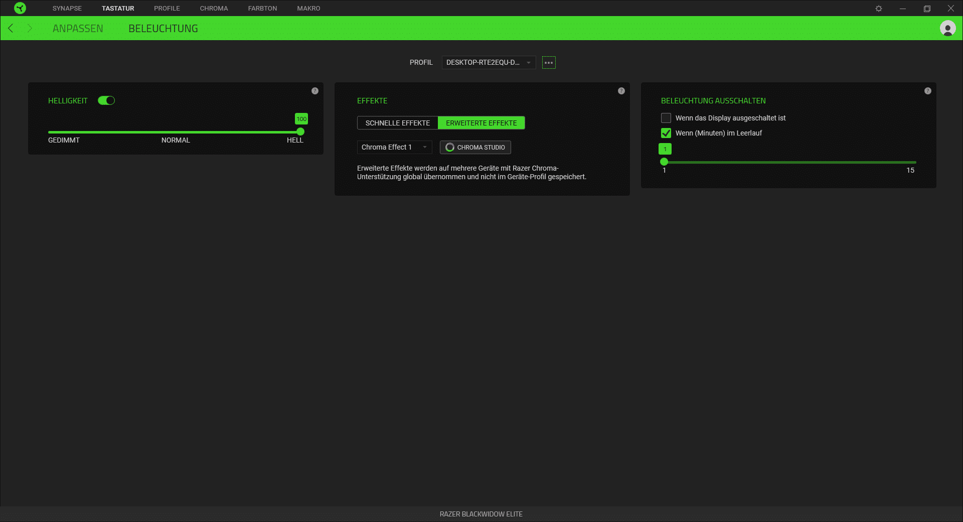This screenshot has height=522, width=963.
Task: Switch to the Anpassen sub-tab
Action: click(x=78, y=29)
